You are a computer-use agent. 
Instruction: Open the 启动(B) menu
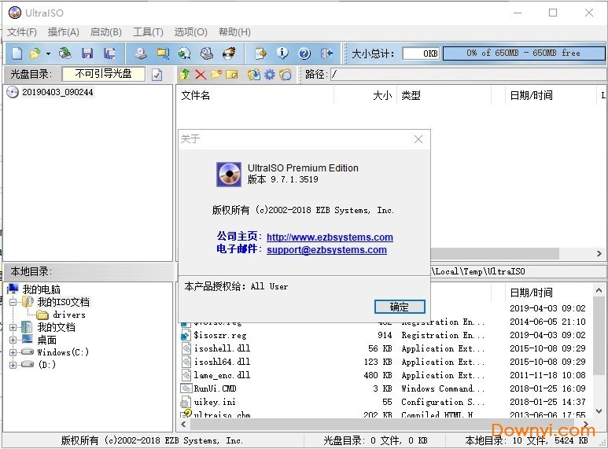(x=106, y=31)
